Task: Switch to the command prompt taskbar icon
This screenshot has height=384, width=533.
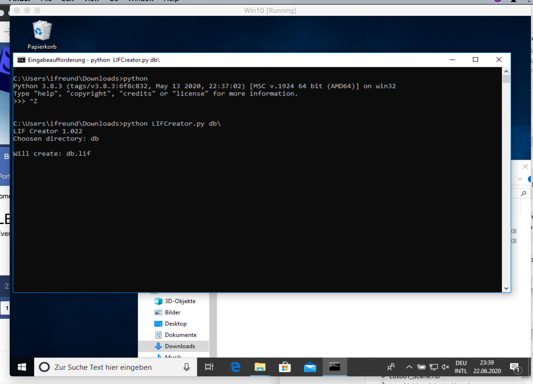Action: [335, 367]
